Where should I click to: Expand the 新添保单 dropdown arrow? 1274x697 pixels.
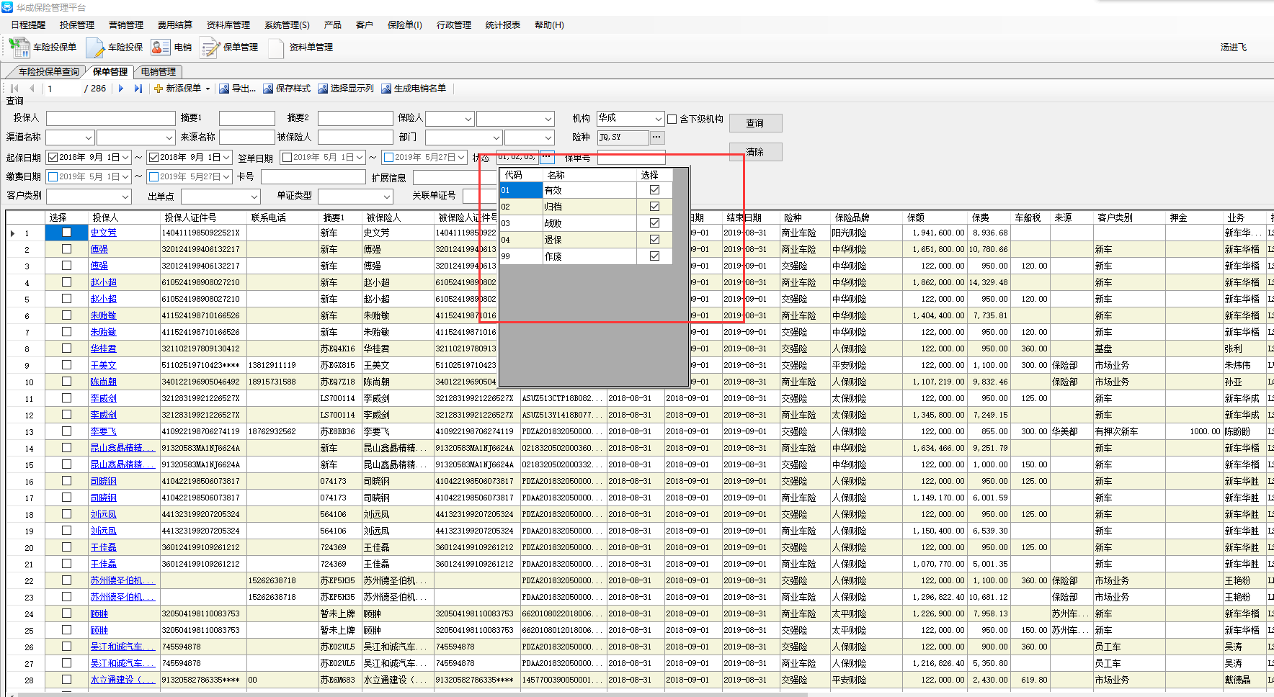point(208,89)
